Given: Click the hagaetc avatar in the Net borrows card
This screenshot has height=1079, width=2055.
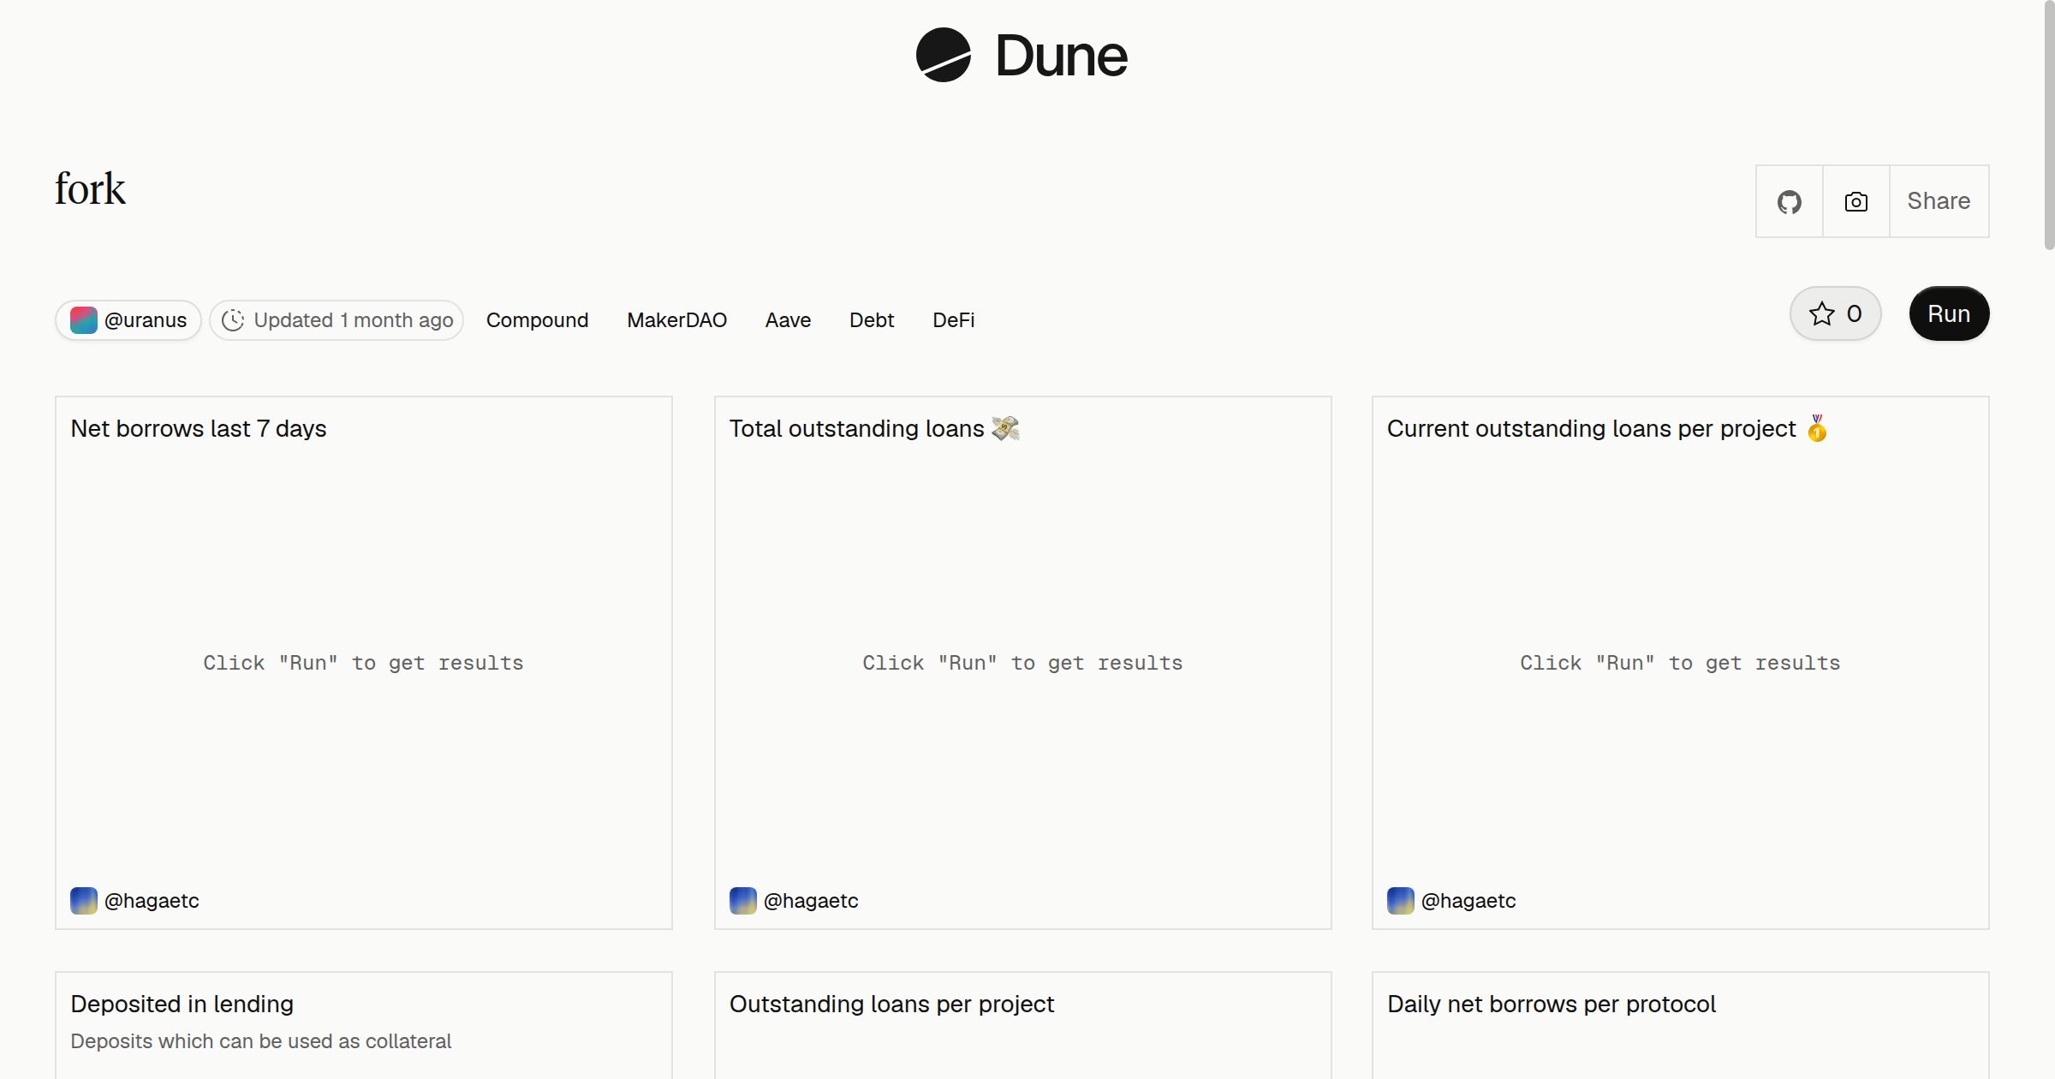Looking at the screenshot, I should (x=83, y=901).
